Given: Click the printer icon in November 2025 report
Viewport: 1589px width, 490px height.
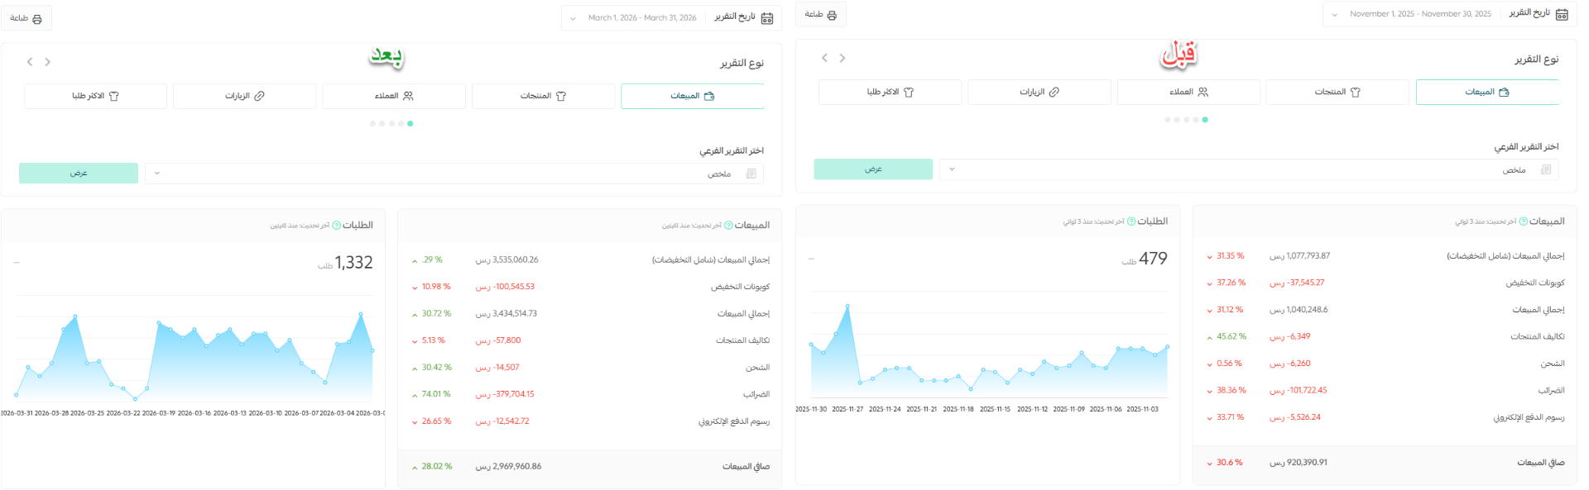Looking at the screenshot, I should [x=832, y=15].
